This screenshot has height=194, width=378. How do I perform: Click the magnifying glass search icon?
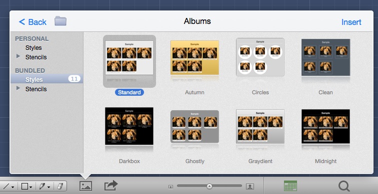point(344,186)
